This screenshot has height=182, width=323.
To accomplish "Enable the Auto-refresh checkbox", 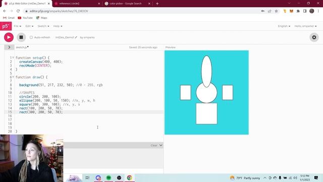I will (31, 37).
